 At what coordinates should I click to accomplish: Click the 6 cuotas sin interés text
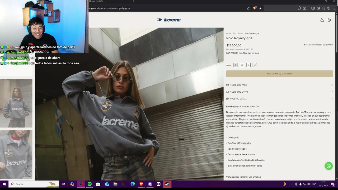[318, 45]
